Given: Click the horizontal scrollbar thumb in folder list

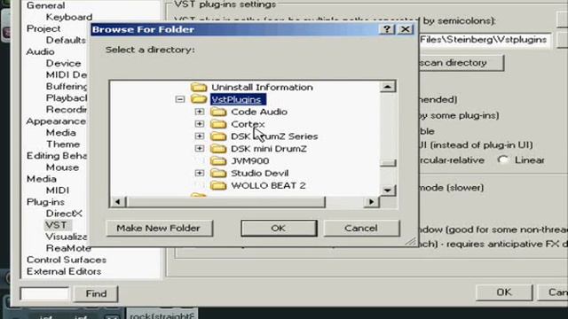Looking at the screenshot, I should 225,202.
